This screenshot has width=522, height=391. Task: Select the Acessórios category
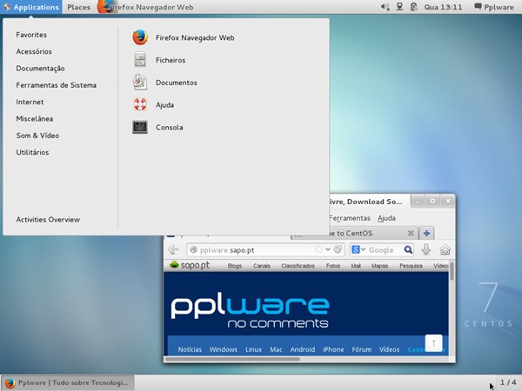(x=34, y=51)
